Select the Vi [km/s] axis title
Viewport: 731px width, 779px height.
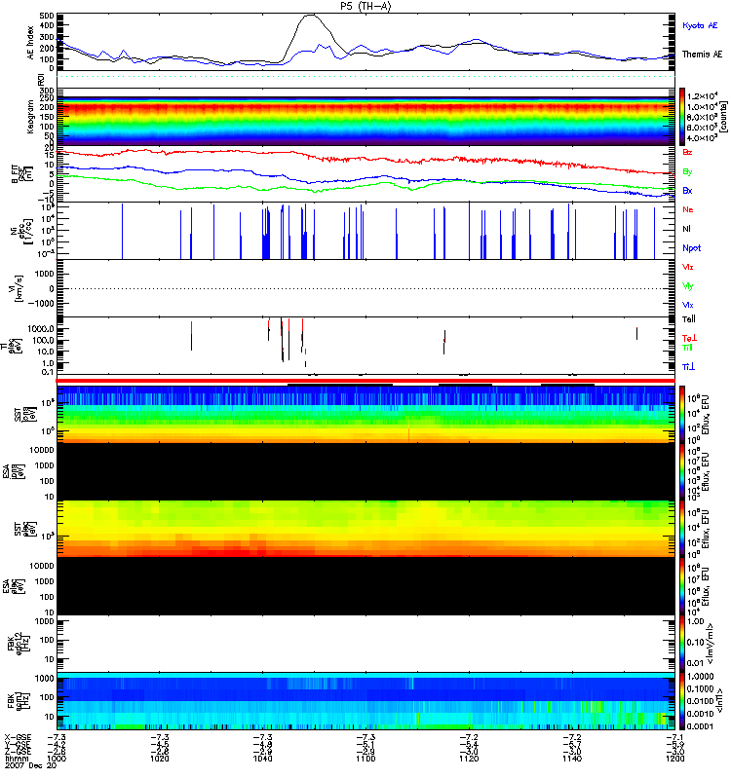(x=18, y=288)
